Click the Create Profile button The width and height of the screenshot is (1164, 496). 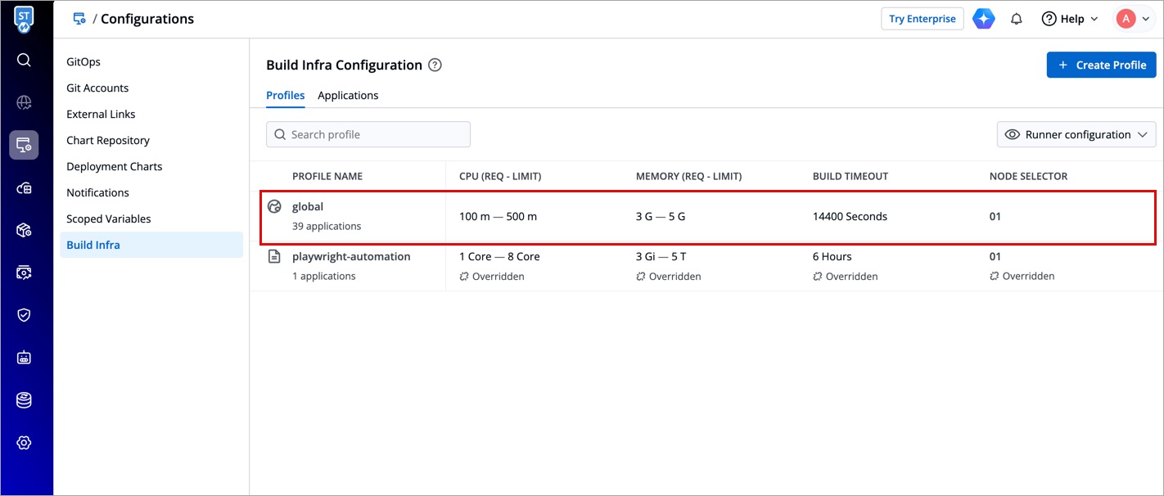point(1101,65)
